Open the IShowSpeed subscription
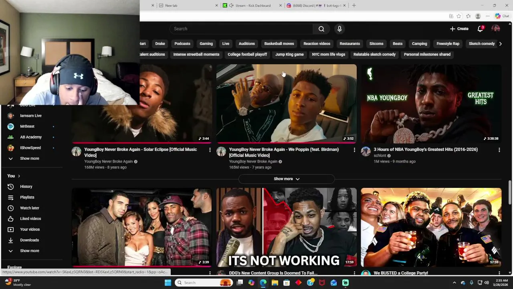This screenshot has height=289, width=513. pyautogui.click(x=31, y=148)
